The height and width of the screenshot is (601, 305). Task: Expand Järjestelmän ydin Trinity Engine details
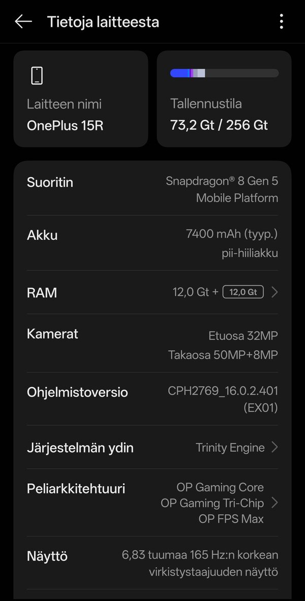pos(275,447)
